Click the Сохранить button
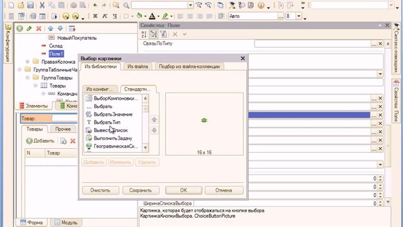The image size is (403, 227). 140,190
